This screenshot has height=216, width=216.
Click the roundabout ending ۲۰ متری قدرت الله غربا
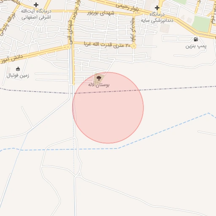(x=134, y=46)
